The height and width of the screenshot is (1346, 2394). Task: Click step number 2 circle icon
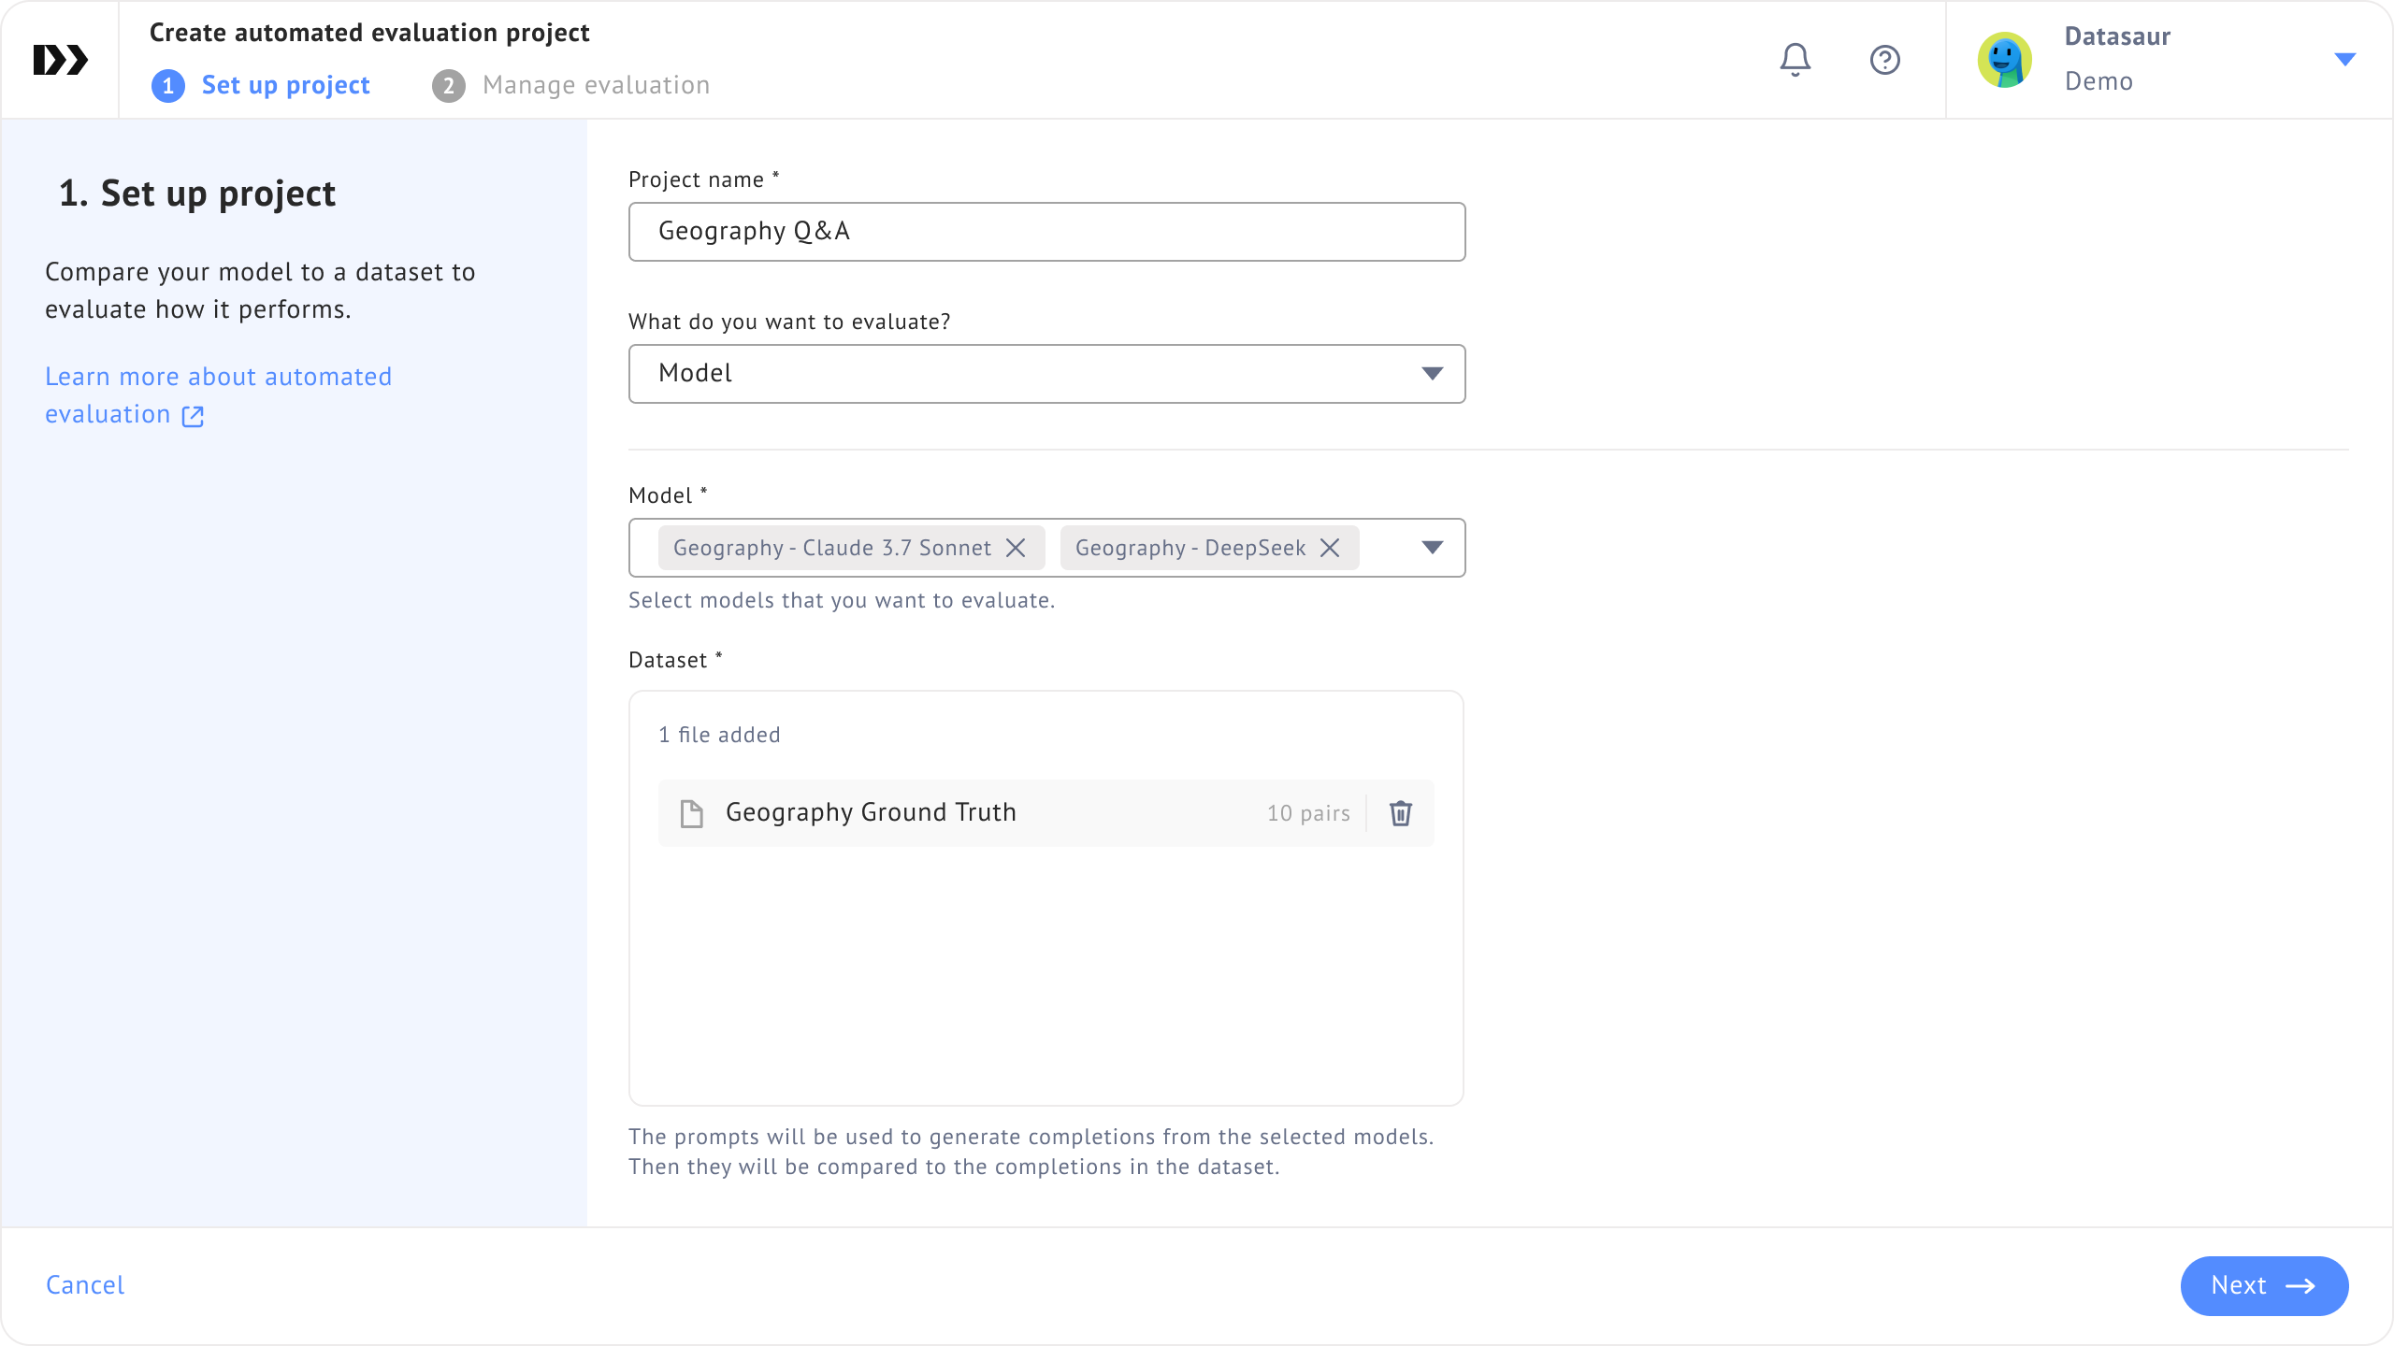click(x=449, y=86)
